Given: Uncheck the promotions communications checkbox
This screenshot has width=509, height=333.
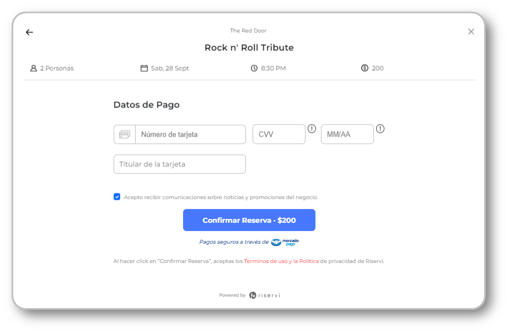Looking at the screenshot, I should (117, 197).
